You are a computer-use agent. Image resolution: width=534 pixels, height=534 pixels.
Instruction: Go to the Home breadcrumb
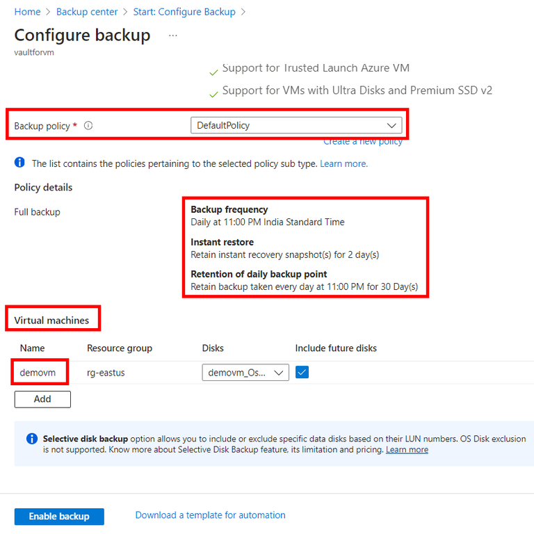27,12
